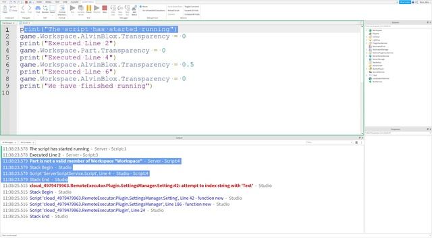Stop the test with red Stop icon

(x=105, y=9)
